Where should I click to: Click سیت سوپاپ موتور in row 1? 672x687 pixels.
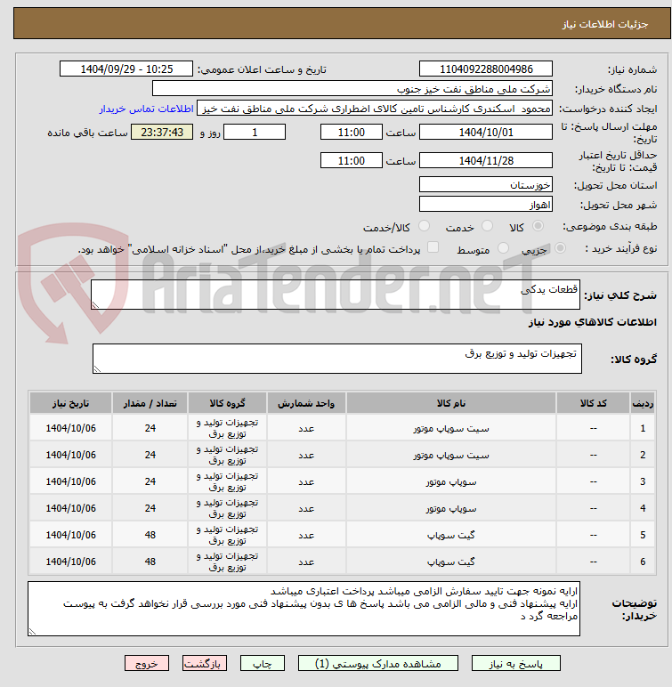click(451, 429)
